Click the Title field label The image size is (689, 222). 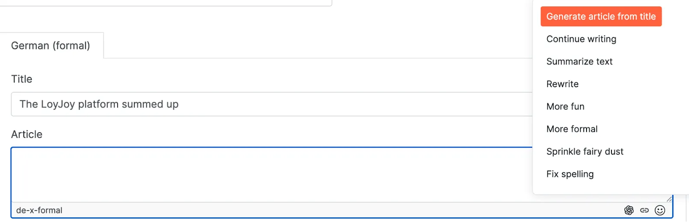click(x=22, y=79)
